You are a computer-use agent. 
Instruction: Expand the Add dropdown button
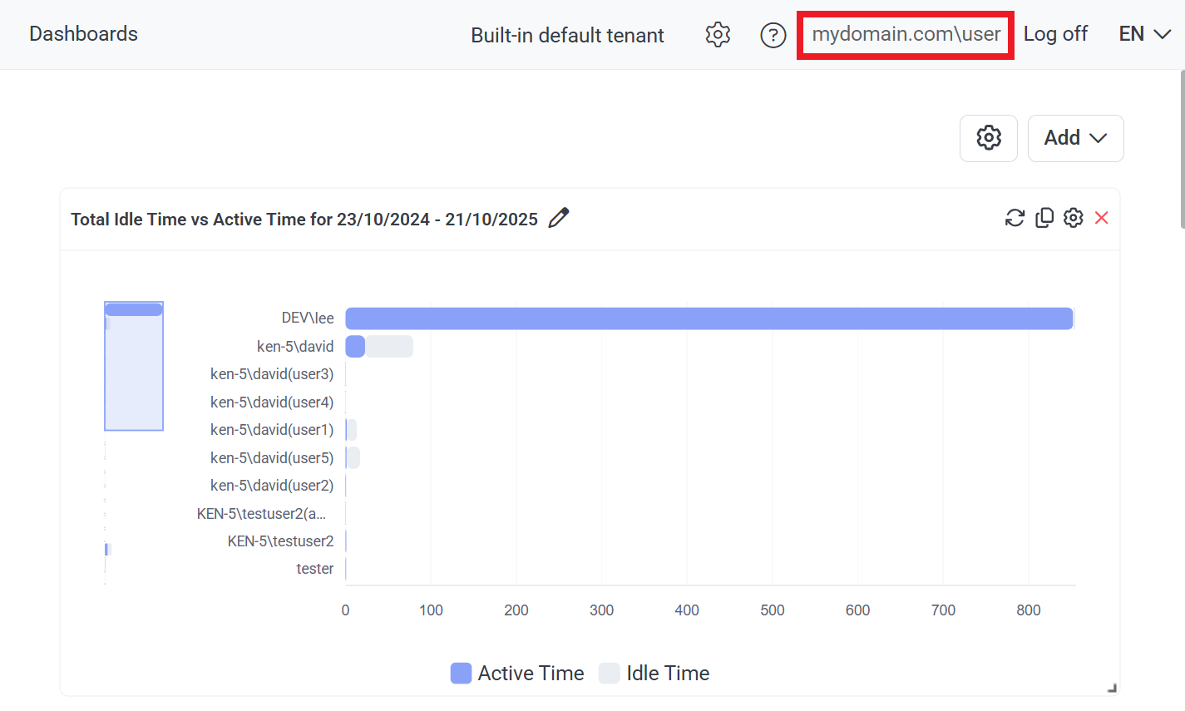pos(1075,138)
